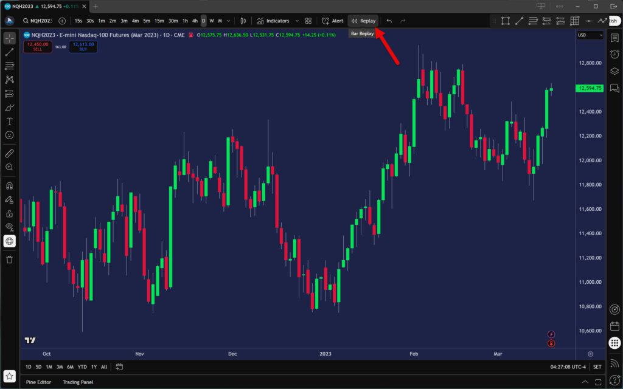
Task: Undo the last chart action
Action: (x=389, y=21)
